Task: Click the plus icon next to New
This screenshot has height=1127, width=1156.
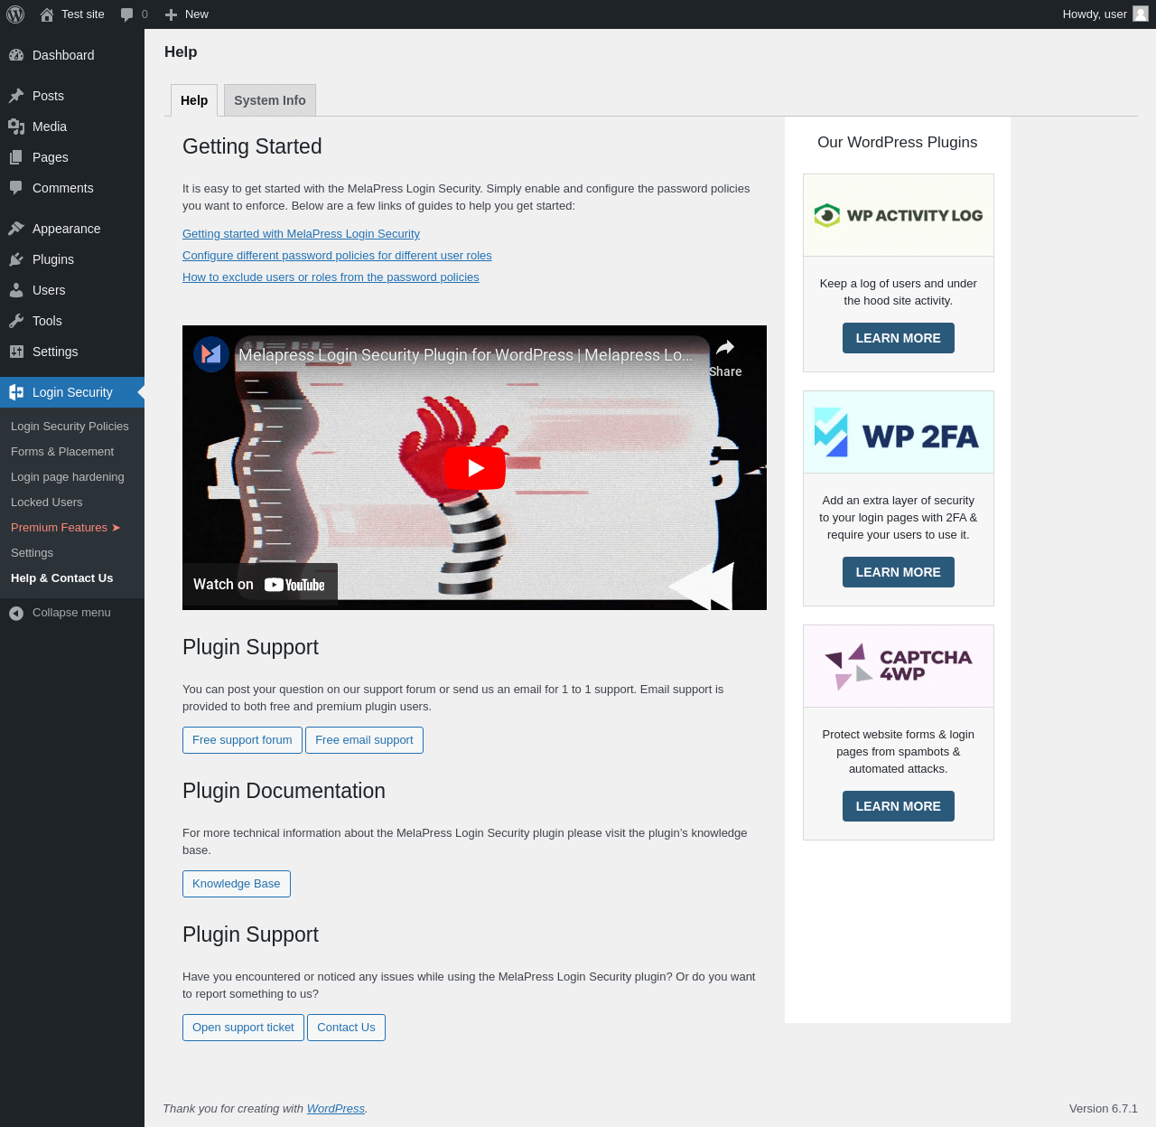Action: (171, 14)
